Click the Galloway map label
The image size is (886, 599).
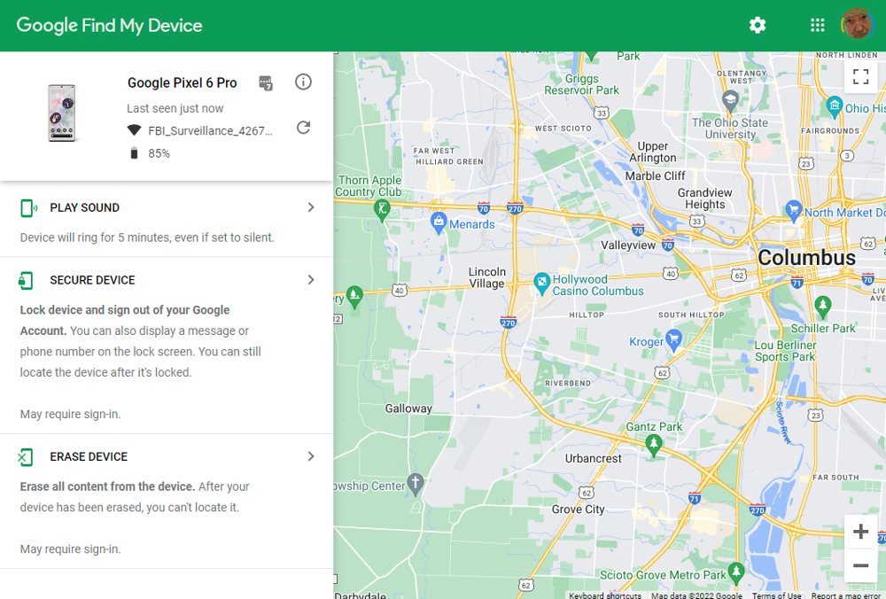click(408, 408)
